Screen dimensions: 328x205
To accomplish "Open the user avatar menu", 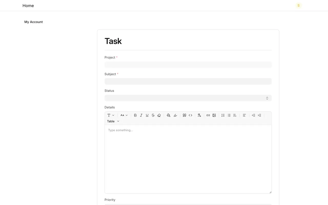I will (299, 6).
